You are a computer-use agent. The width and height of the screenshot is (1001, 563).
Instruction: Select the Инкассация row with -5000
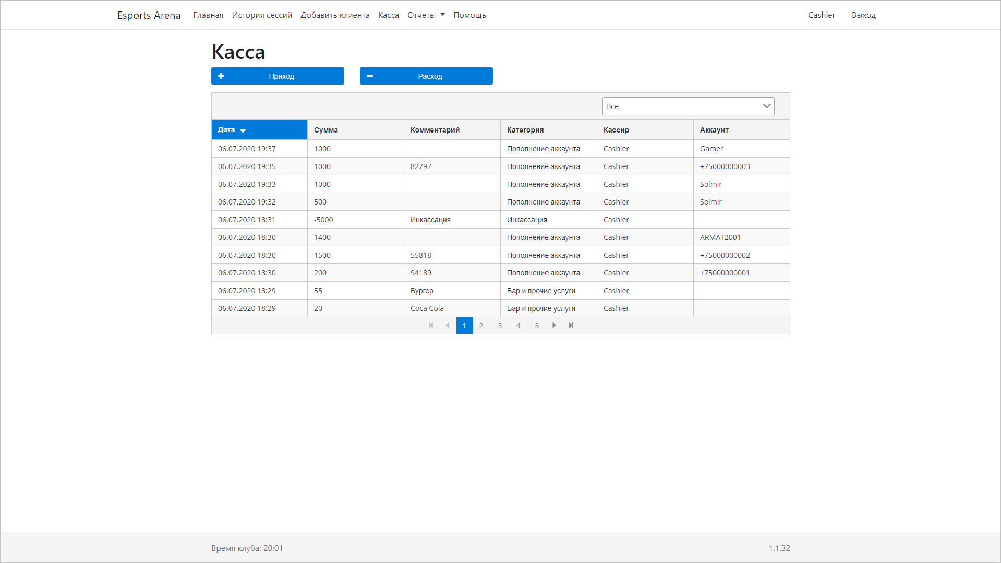pyautogui.click(x=430, y=220)
